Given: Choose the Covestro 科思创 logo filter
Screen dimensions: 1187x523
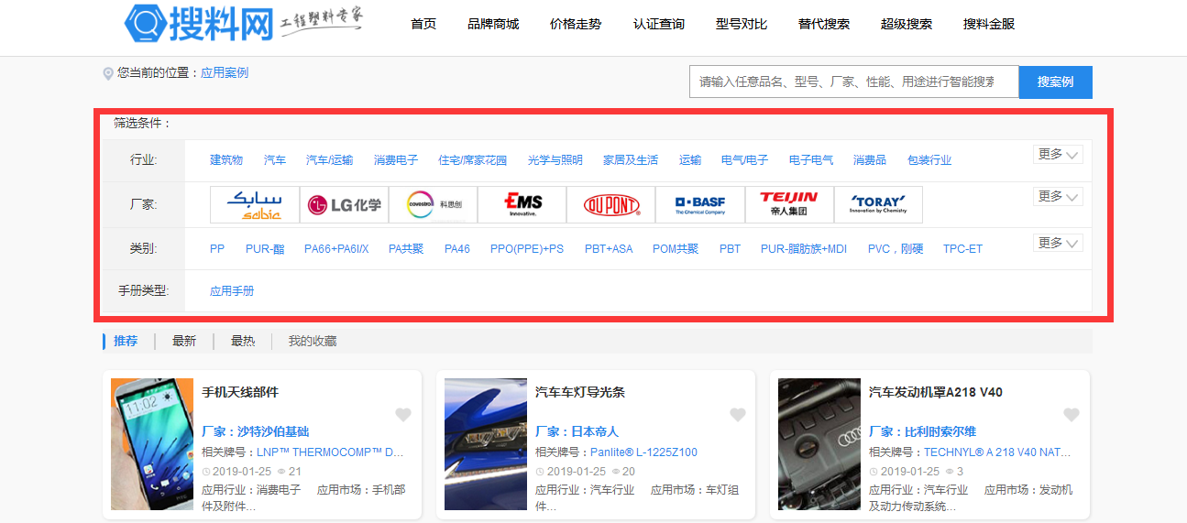Looking at the screenshot, I should (x=433, y=205).
